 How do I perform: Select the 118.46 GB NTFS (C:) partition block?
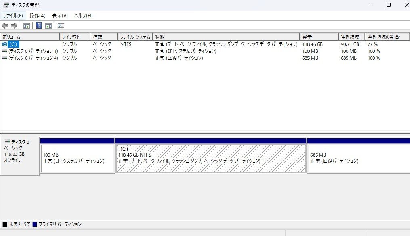[x=210, y=157]
